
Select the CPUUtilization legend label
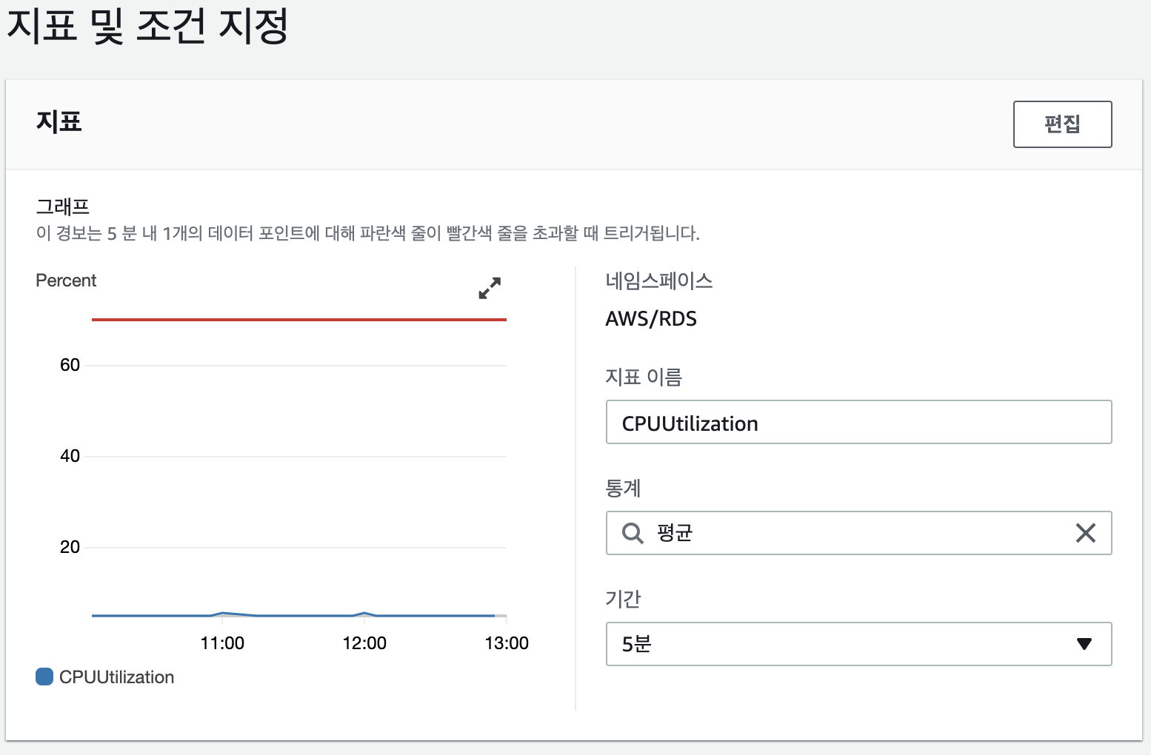116,677
